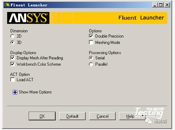Select the 3D dimension radio button
Screen dimensions: 175x130
[x=12, y=43]
